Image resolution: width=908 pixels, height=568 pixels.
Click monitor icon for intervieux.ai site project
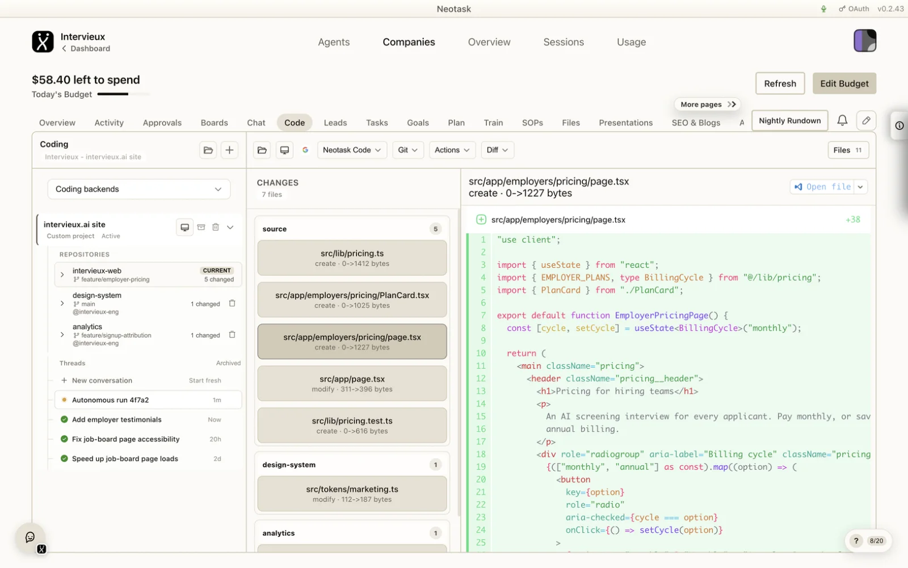(184, 227)
